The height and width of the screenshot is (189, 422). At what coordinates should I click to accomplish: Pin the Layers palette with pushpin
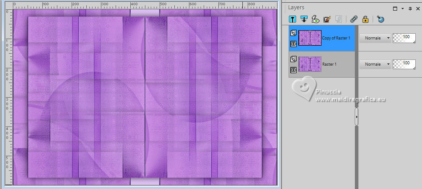pyautogui.click(x=410, y=8)
